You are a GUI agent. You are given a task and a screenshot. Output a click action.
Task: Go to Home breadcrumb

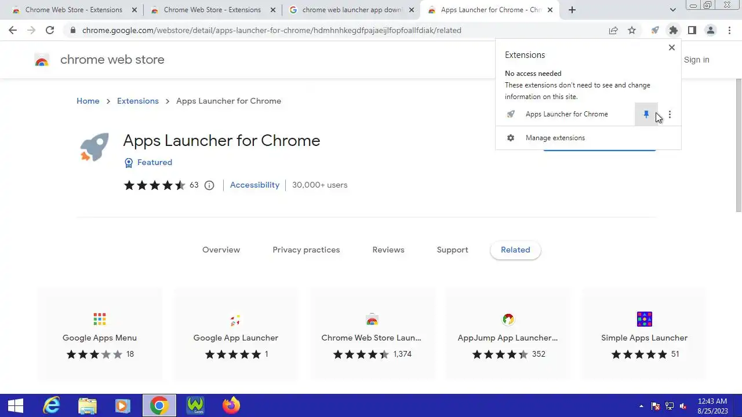point(88,101)
